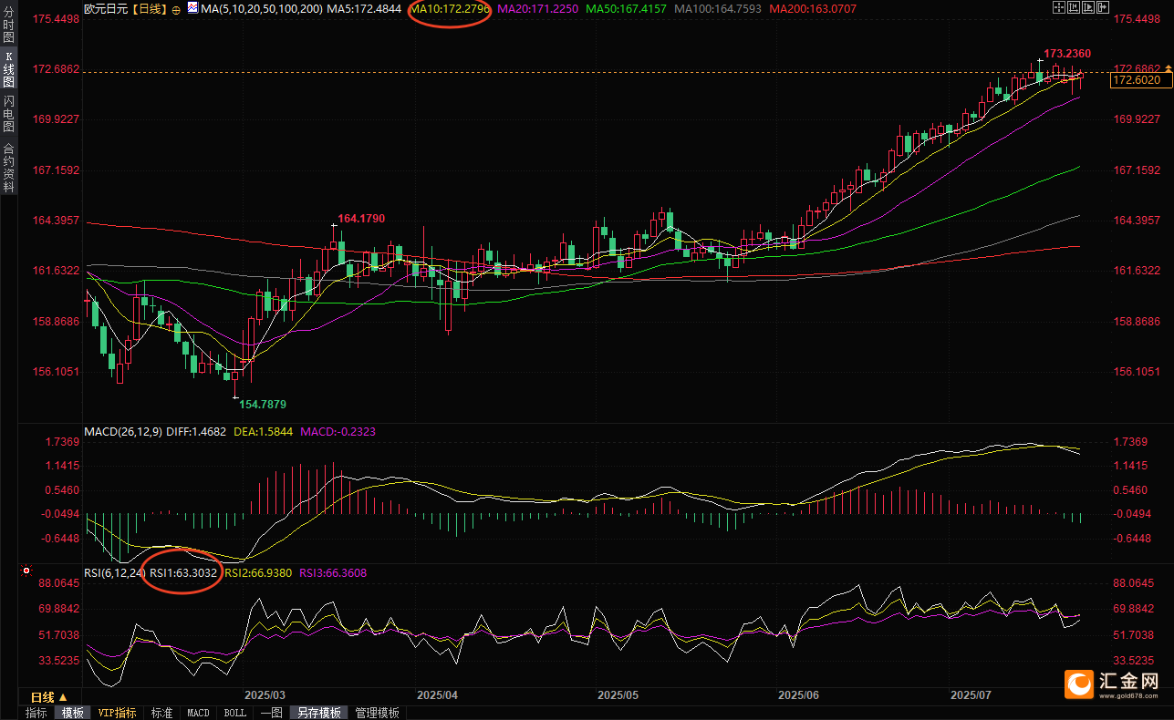Click the 2025/04 date axis label
Screen dimensions: 1174x720
[437, 695]
